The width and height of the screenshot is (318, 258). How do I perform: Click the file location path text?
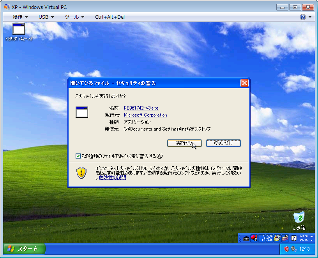[167, 129]
